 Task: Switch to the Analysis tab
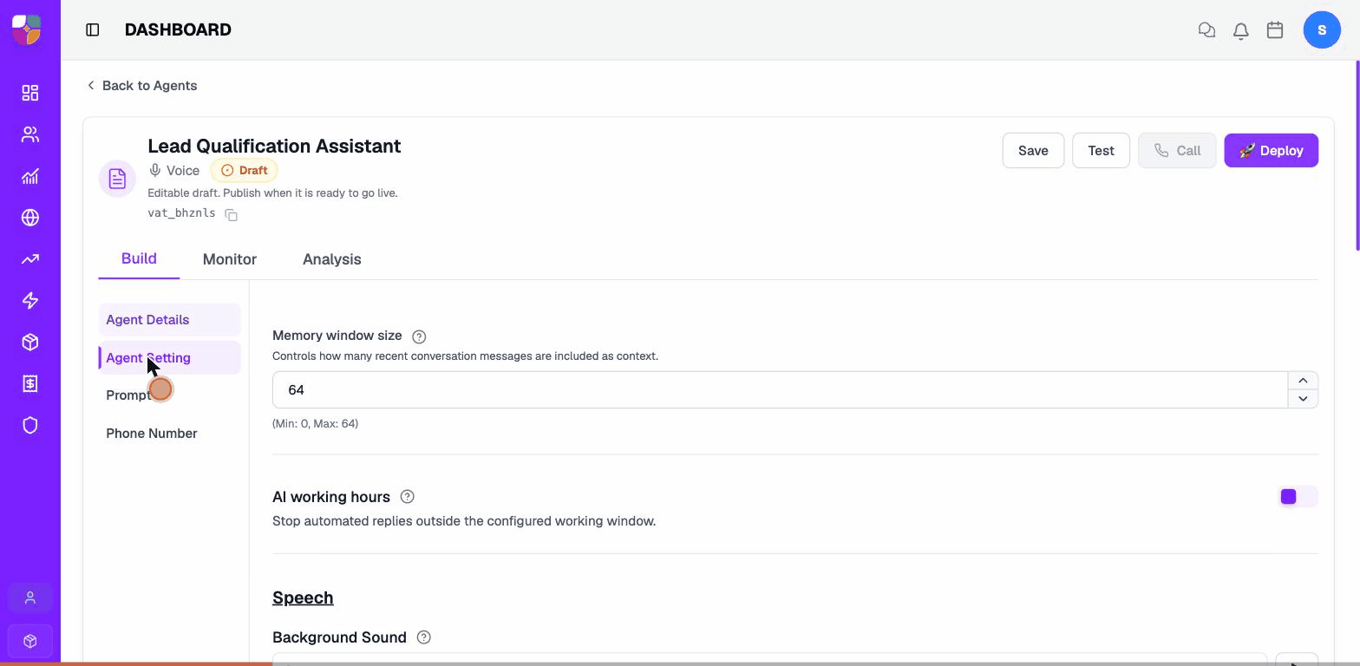(332, 259)
